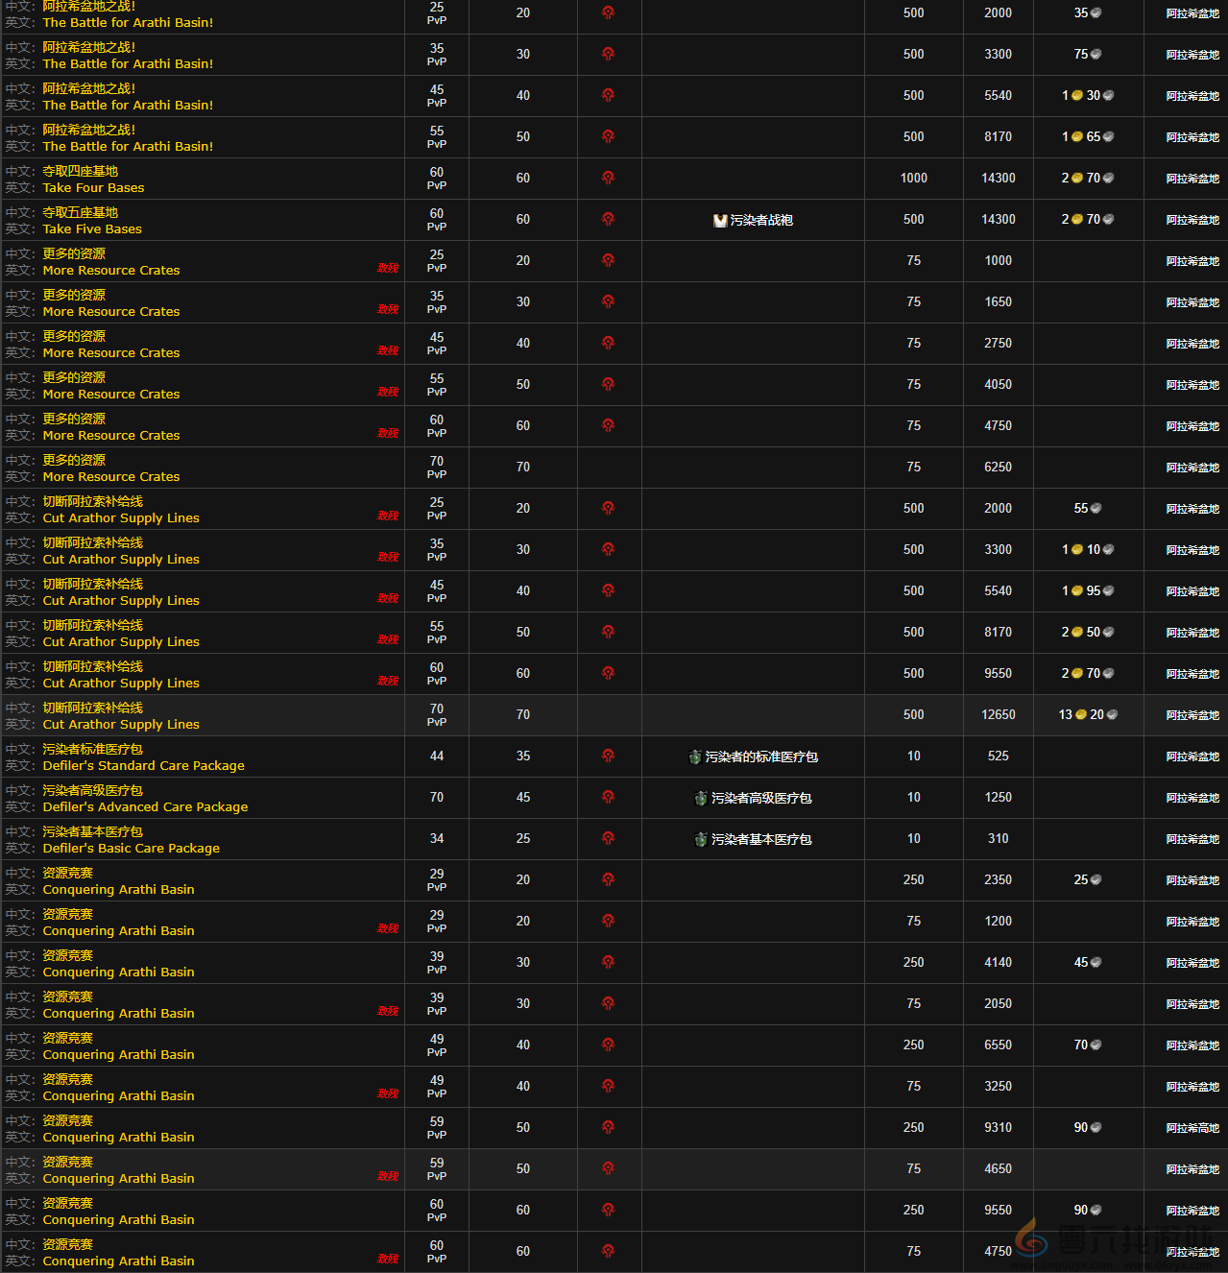Viewport: 1228px width, 1273px height.
Task: Click Horde icon in Defiler's Basic Care Package row
Action: coord(608,838)
